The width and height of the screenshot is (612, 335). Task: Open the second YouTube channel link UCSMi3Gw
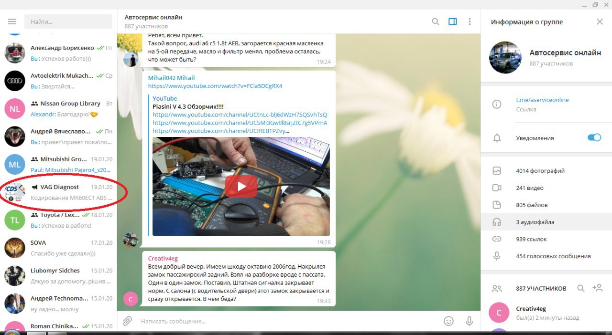coord(240,123)
